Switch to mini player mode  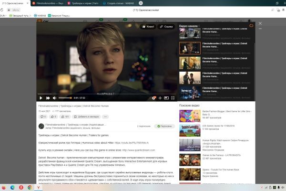166,98
